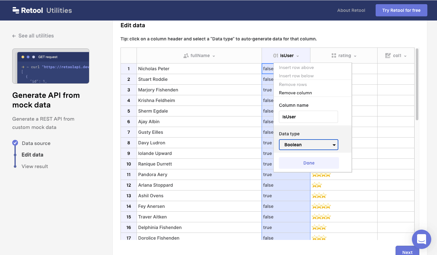Click the people icon beside fullName
The height and width of the screenshot is (255, 437).
[186, 56]
